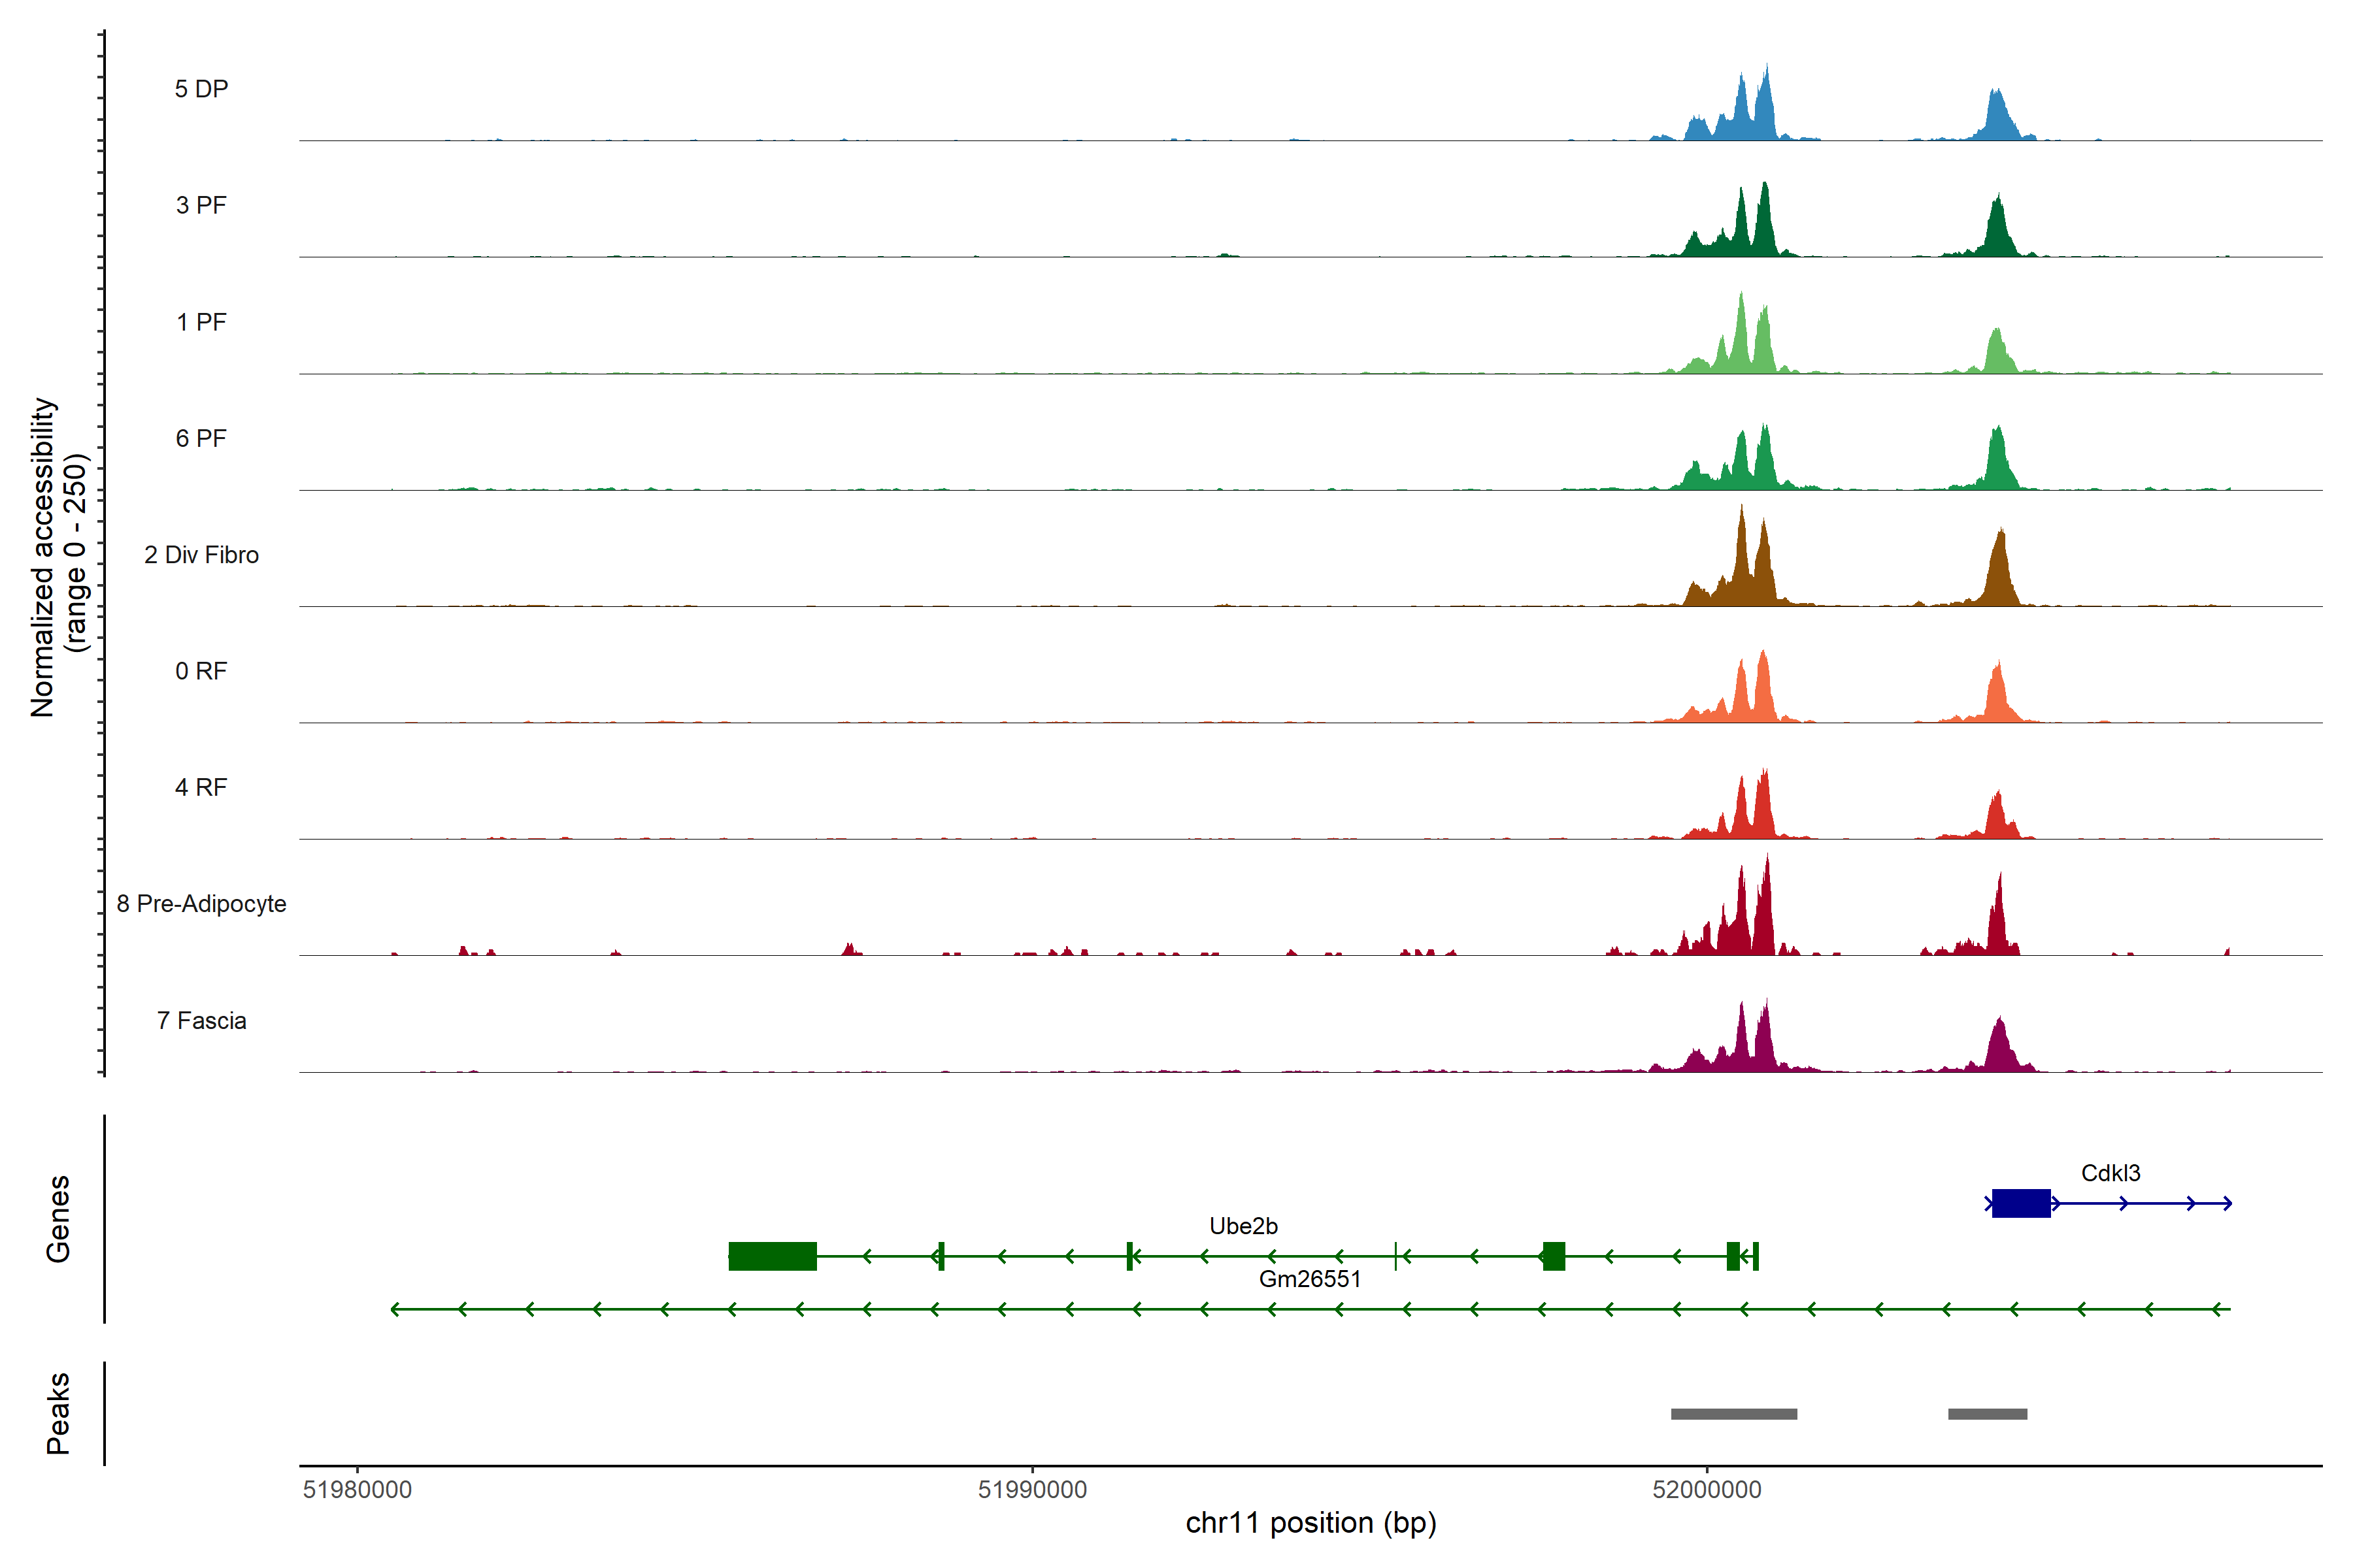Click the narrower gray peak bar on right
The image size is (2353, 1568).
point(1987,1414)
